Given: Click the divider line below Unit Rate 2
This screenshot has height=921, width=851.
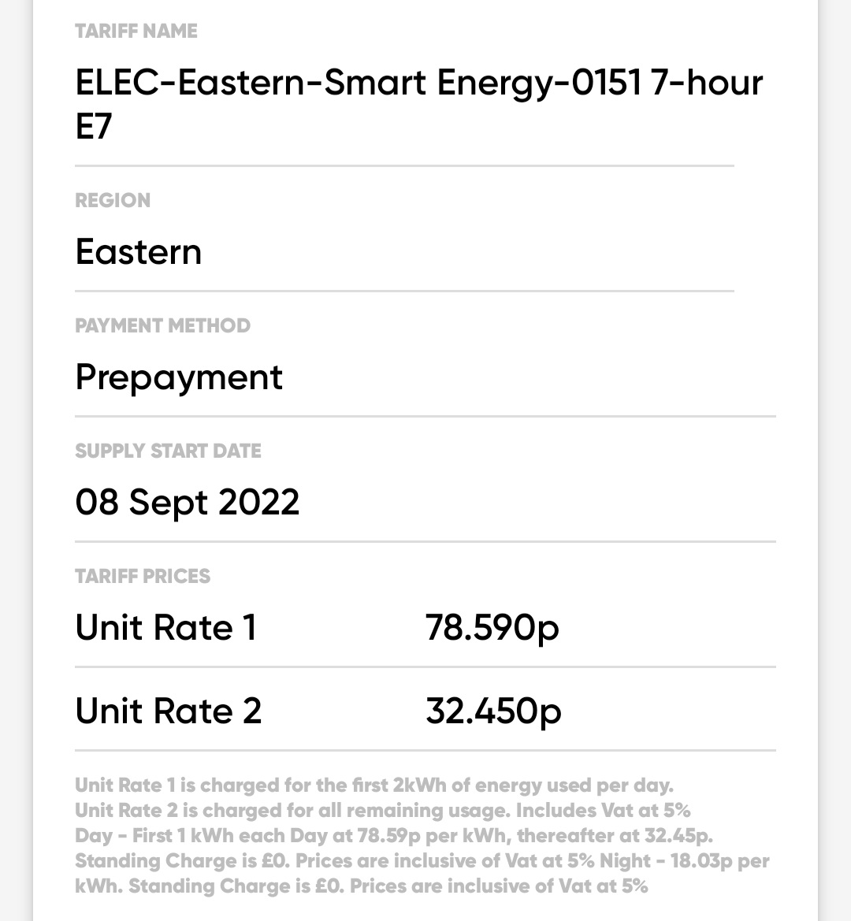Looking at the screenshot, I should pyautogui.click(x=425, y=750).
